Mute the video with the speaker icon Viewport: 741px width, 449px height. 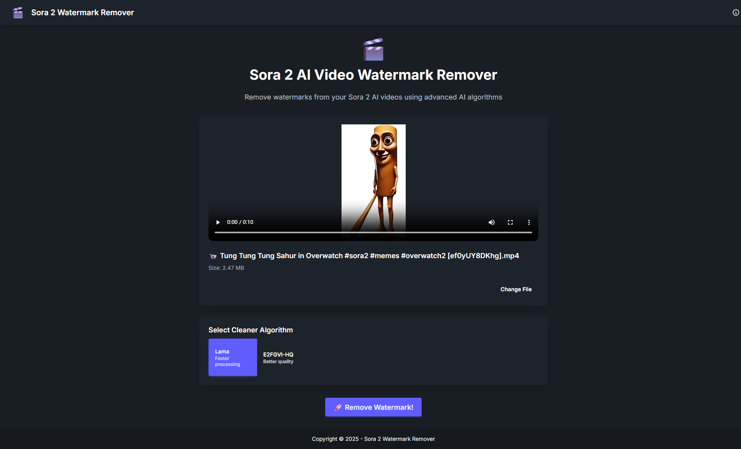click(492, 222)
